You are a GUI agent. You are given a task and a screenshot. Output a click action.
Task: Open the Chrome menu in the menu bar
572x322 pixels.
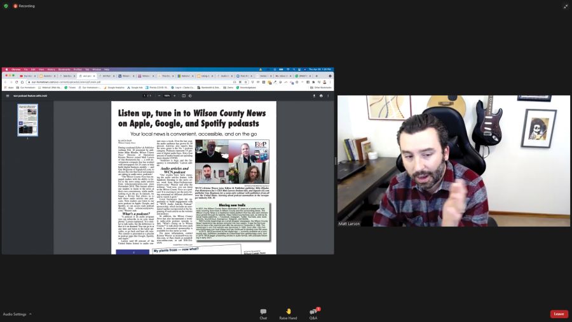16,69
